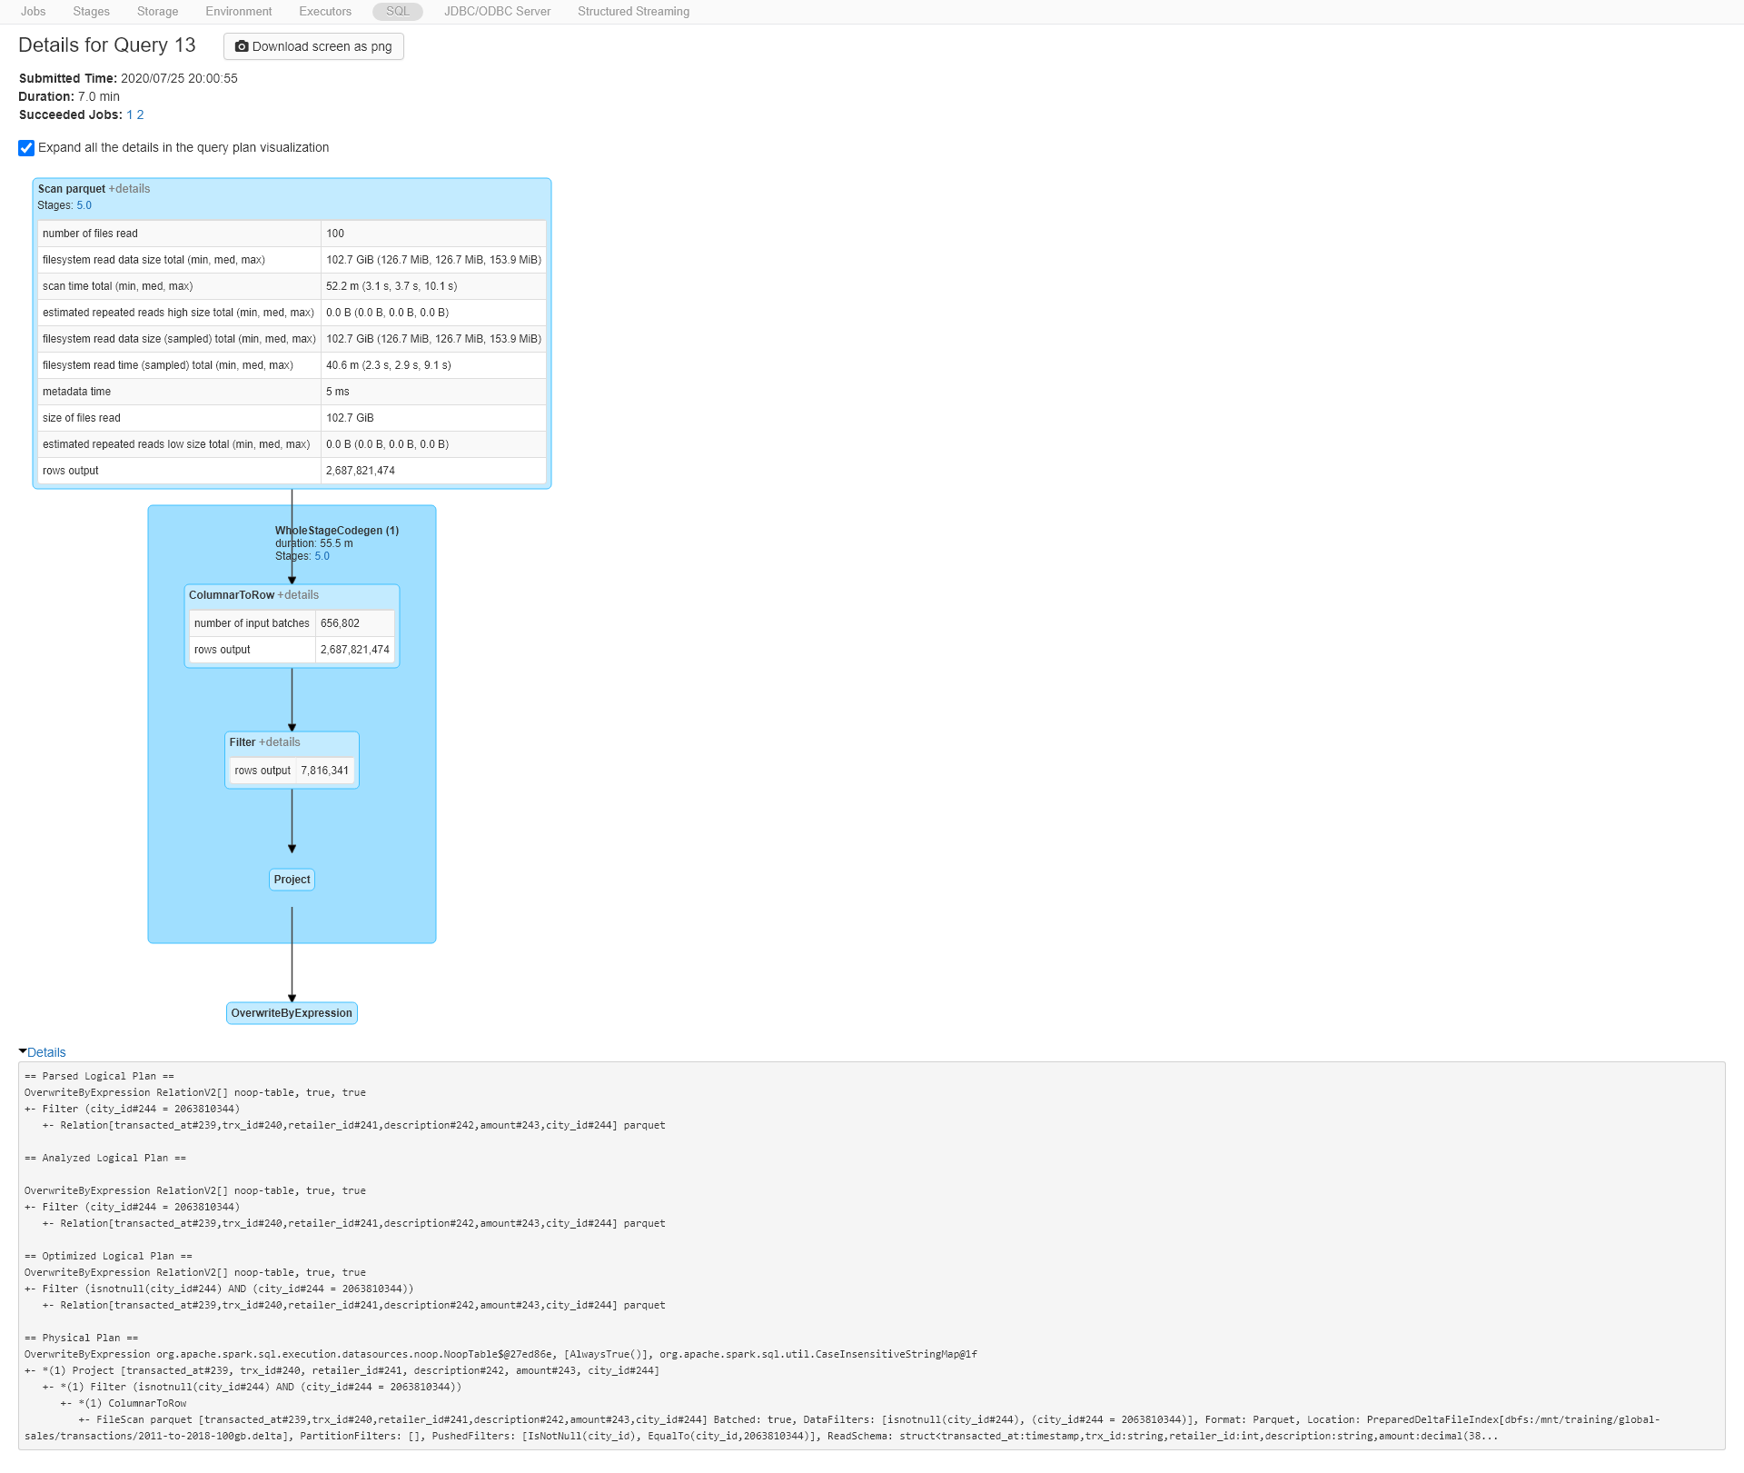Expand Scan parquet +details
Image resolution: width=1744 pixels, height=1473 pixels.
tap(129, 189)
